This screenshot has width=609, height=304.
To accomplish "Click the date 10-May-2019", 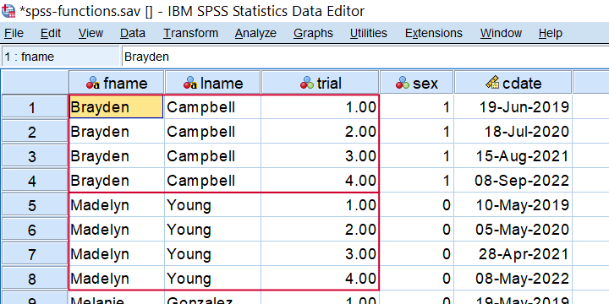I will coord(513,204).
